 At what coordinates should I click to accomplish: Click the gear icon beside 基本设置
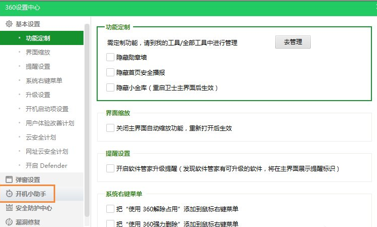[9, 24]
